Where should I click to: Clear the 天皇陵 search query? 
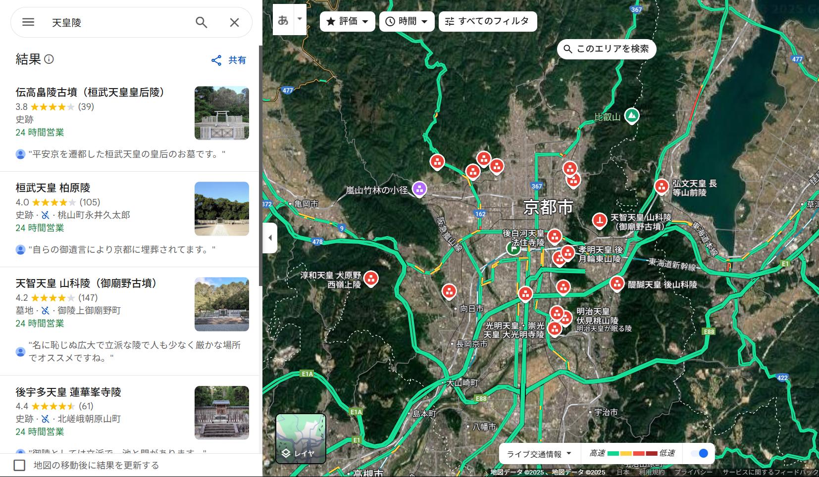point(234,22)
